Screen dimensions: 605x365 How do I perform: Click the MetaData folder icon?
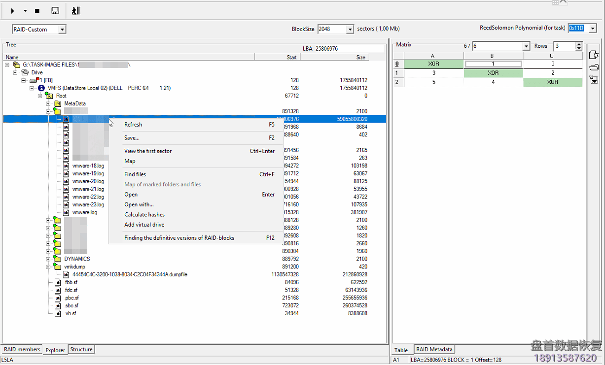click(x=57, y=103)
